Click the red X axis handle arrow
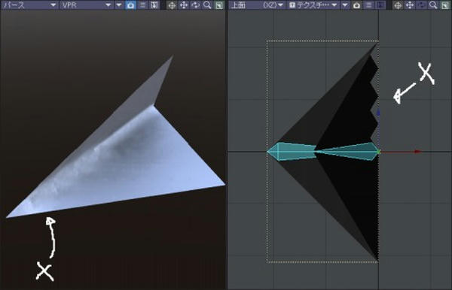 pyautogui.click(x=417, y=152)
